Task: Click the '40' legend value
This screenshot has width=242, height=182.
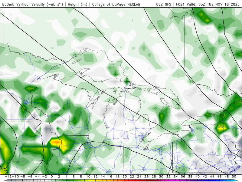Action: pyautogui.click(x=198, y=177)
